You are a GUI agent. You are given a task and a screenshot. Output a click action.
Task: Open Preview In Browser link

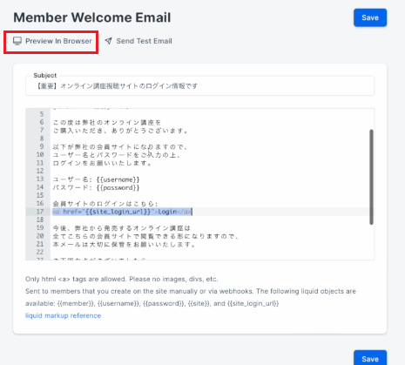point(52,41)
